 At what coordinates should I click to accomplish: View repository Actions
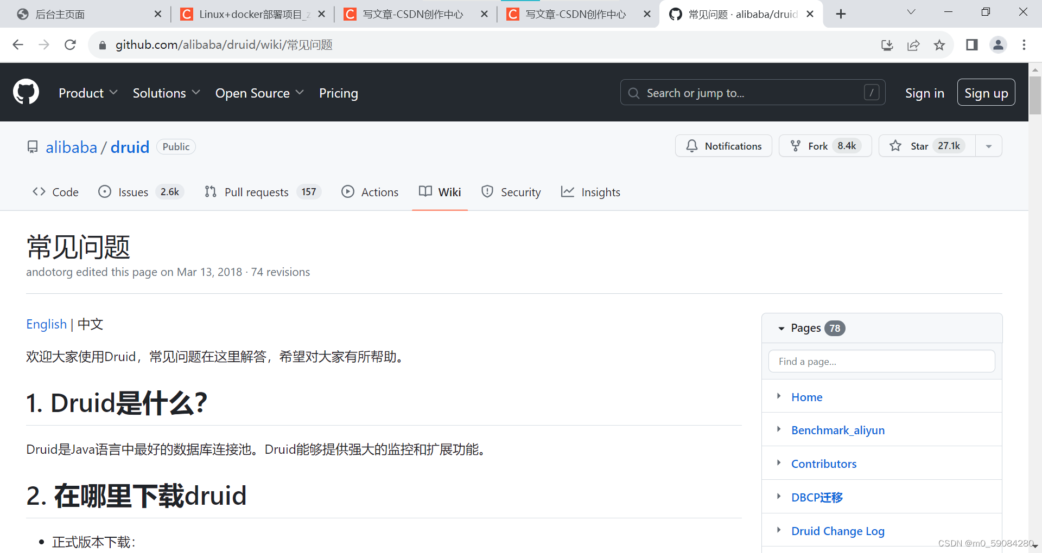pyautogui.click(x=380, y=192)
